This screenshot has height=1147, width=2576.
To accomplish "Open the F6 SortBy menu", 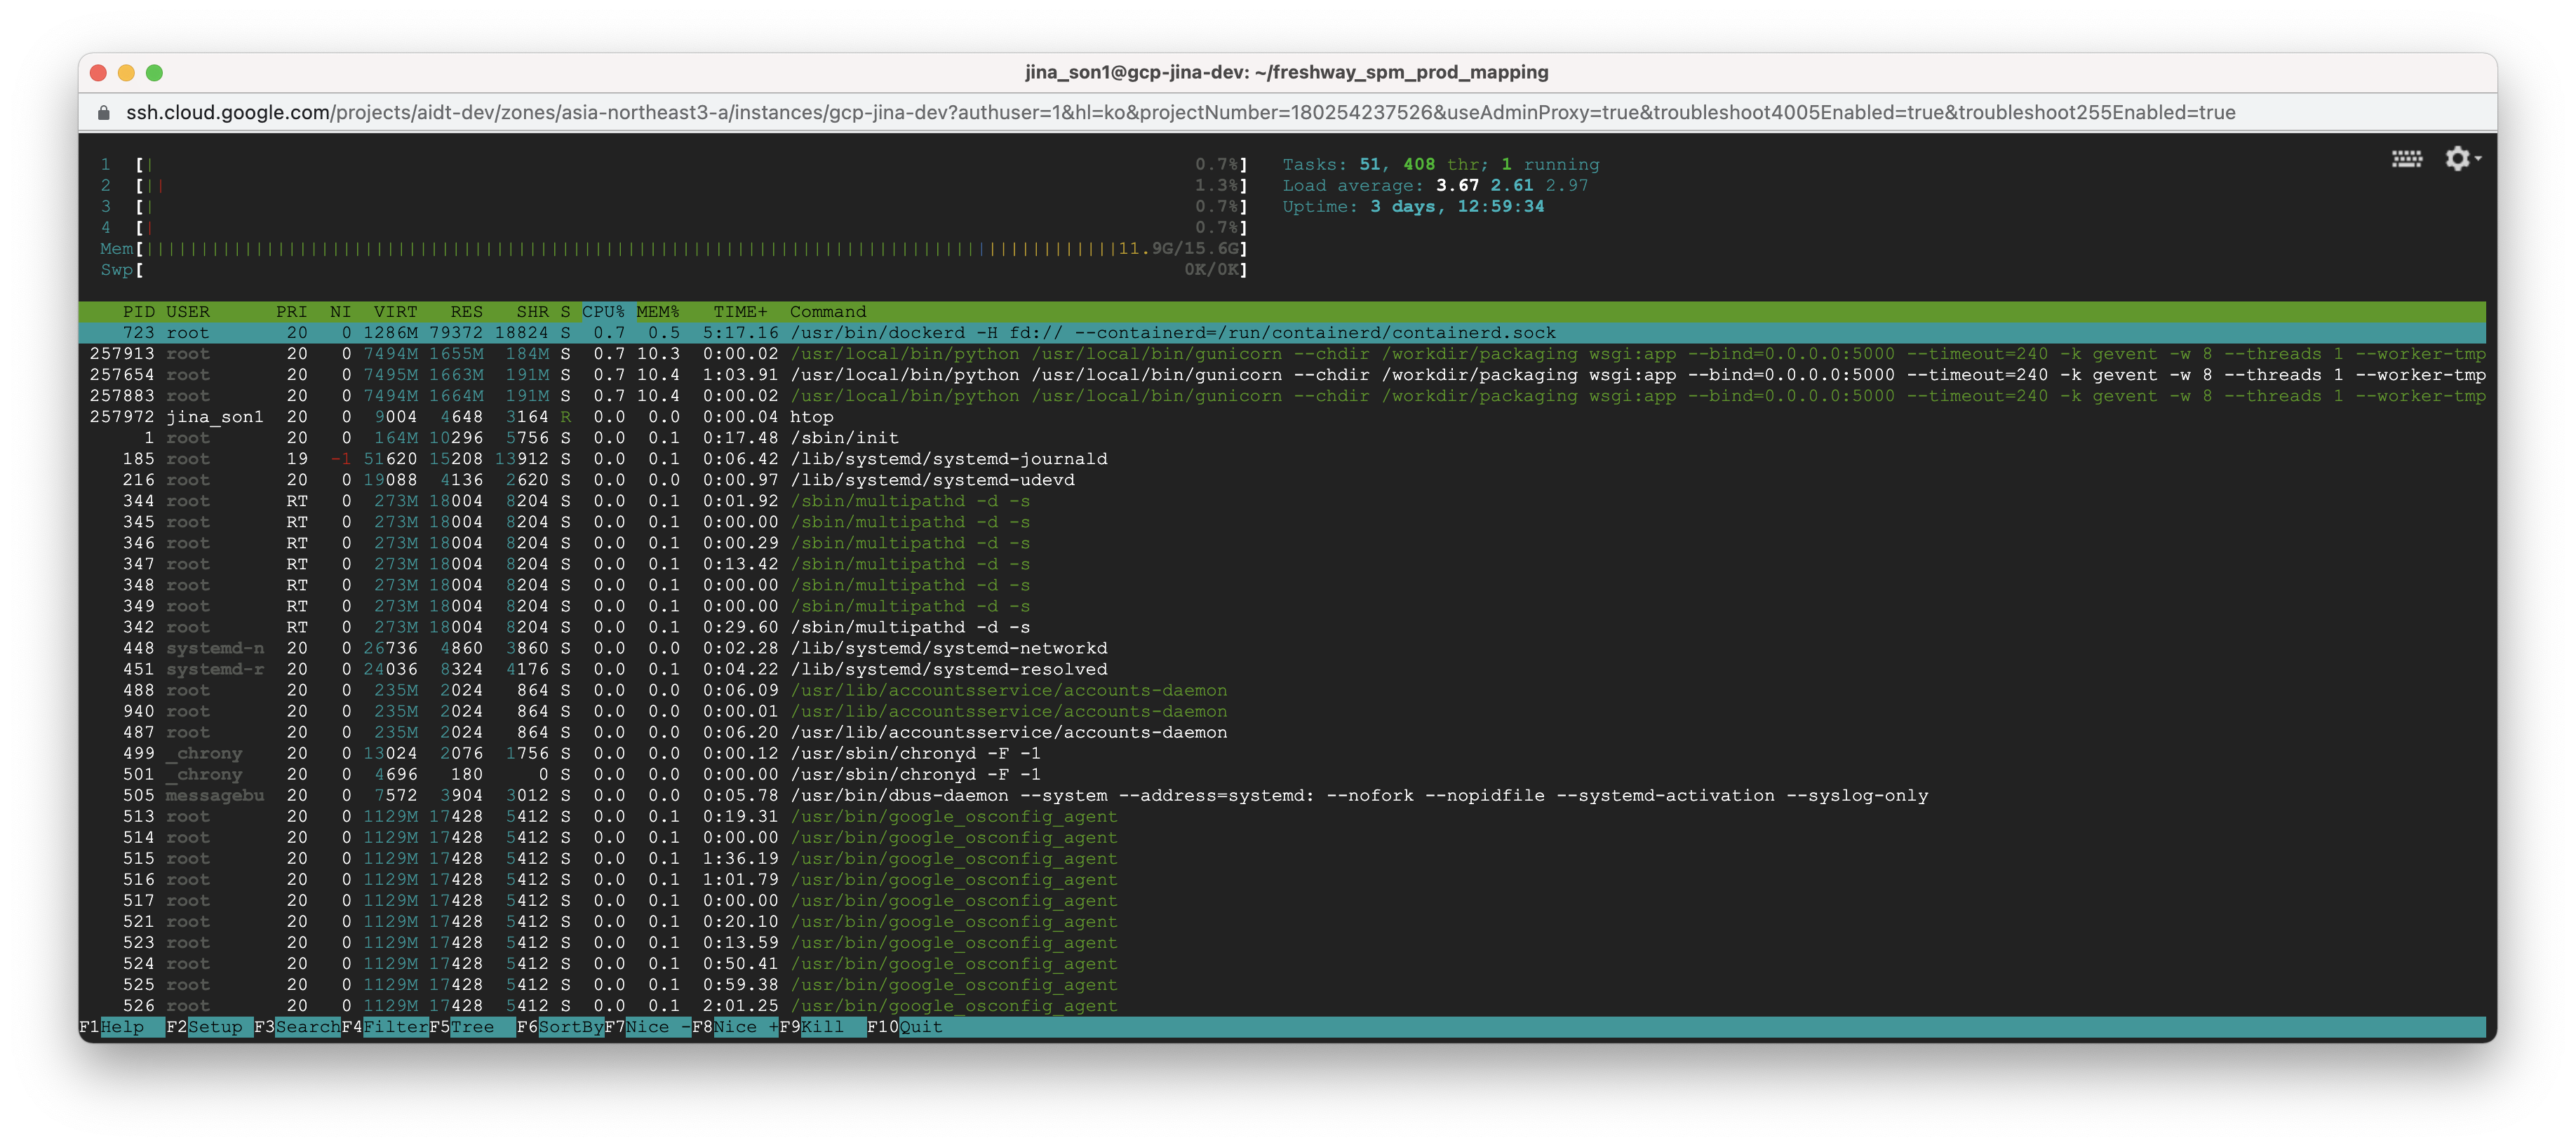I will pyautogui.click(x=570, y=1027).
